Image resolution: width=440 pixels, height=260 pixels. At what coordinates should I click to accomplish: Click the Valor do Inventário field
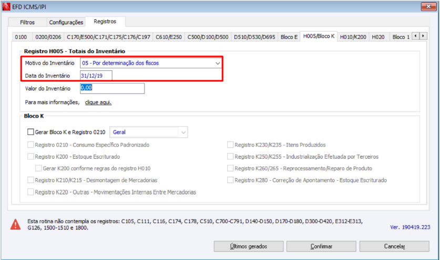(112, 88)
